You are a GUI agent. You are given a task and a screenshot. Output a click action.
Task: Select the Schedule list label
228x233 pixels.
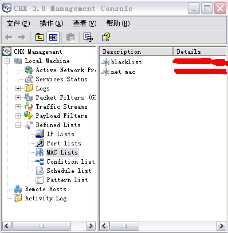pos(69,171)
